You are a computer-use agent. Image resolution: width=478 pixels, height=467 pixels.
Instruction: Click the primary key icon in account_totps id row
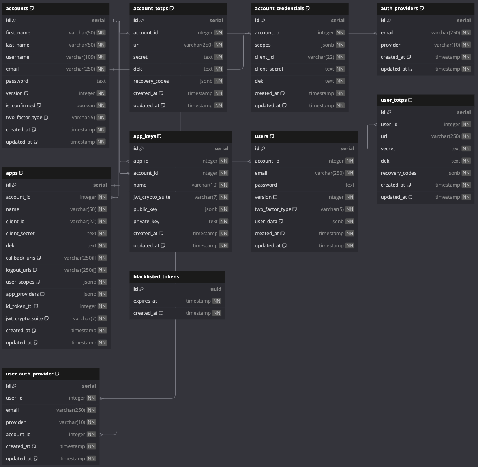tap(142, 21)
